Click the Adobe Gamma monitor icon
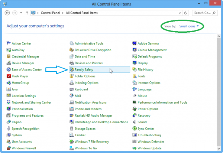 [135, 43]
